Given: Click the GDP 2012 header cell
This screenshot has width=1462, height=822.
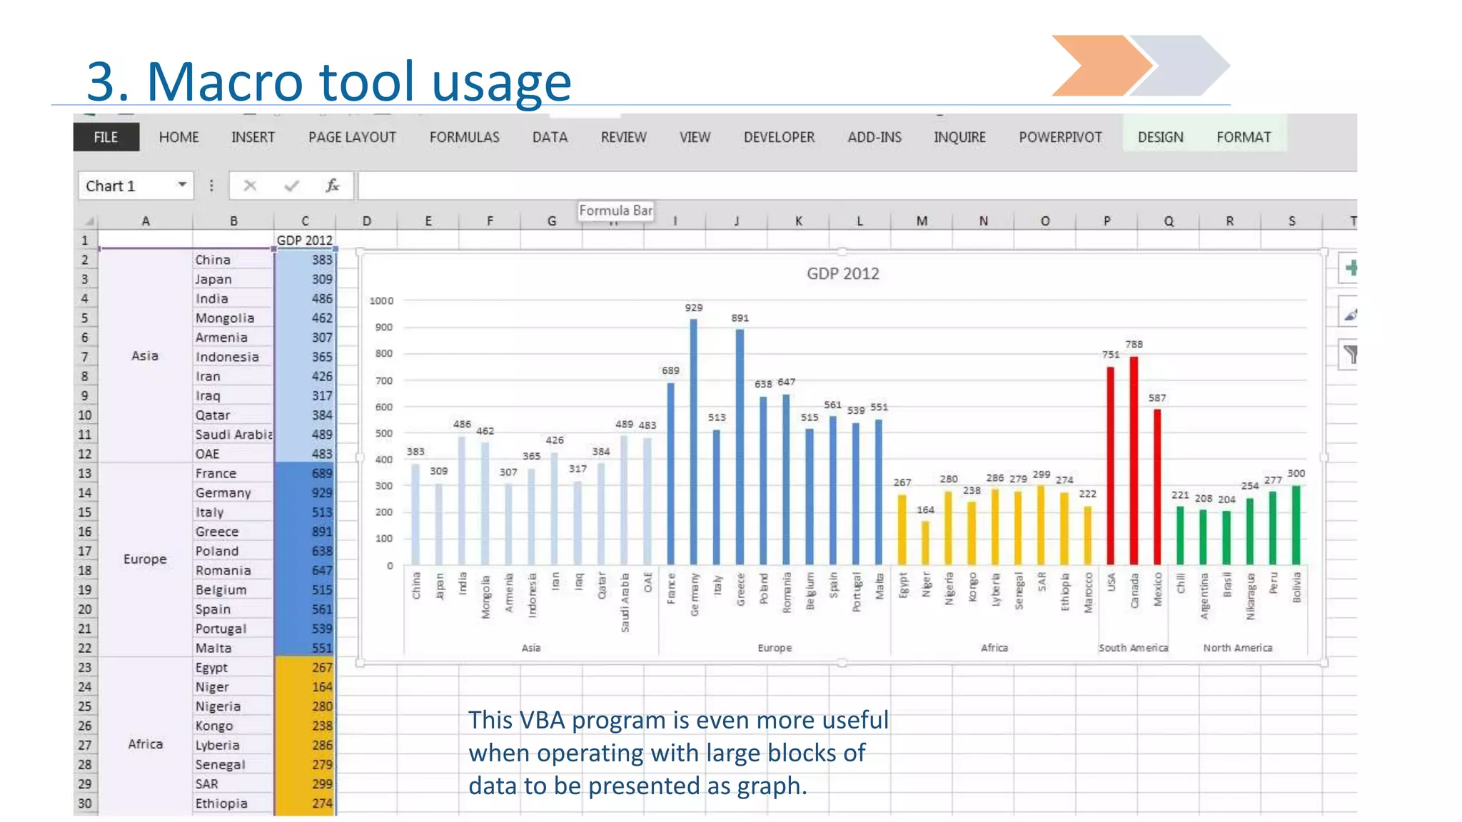Looking at the screenshot, I should tap(305, 240).
